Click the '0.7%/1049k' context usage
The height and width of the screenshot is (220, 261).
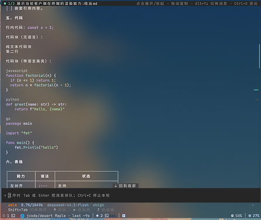coord(32,205)
